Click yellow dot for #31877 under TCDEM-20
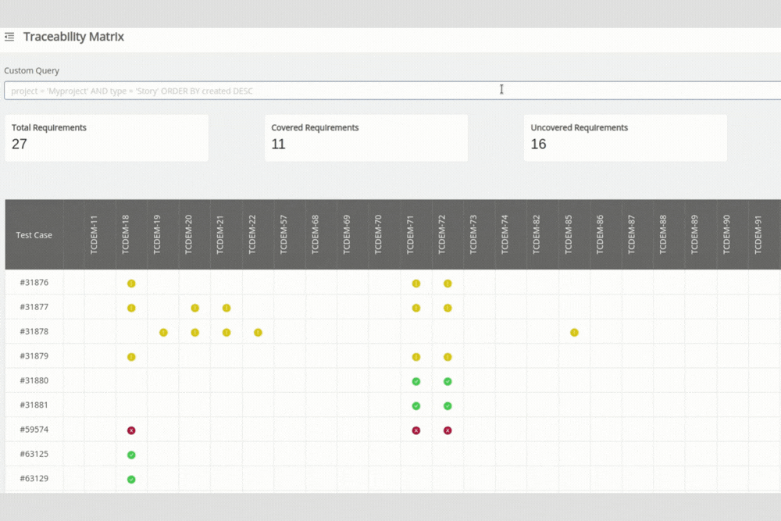The image size is (781, 521). (x=194, y=308)
